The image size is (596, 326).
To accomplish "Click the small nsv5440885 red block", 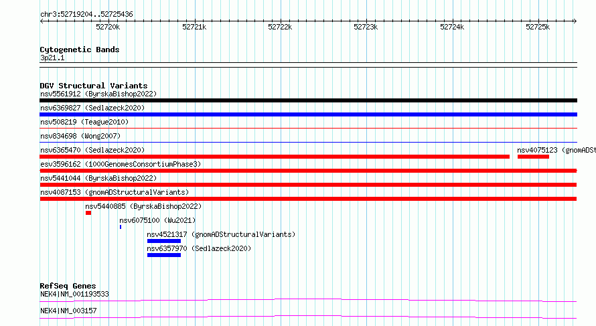I will coord(88,213).
